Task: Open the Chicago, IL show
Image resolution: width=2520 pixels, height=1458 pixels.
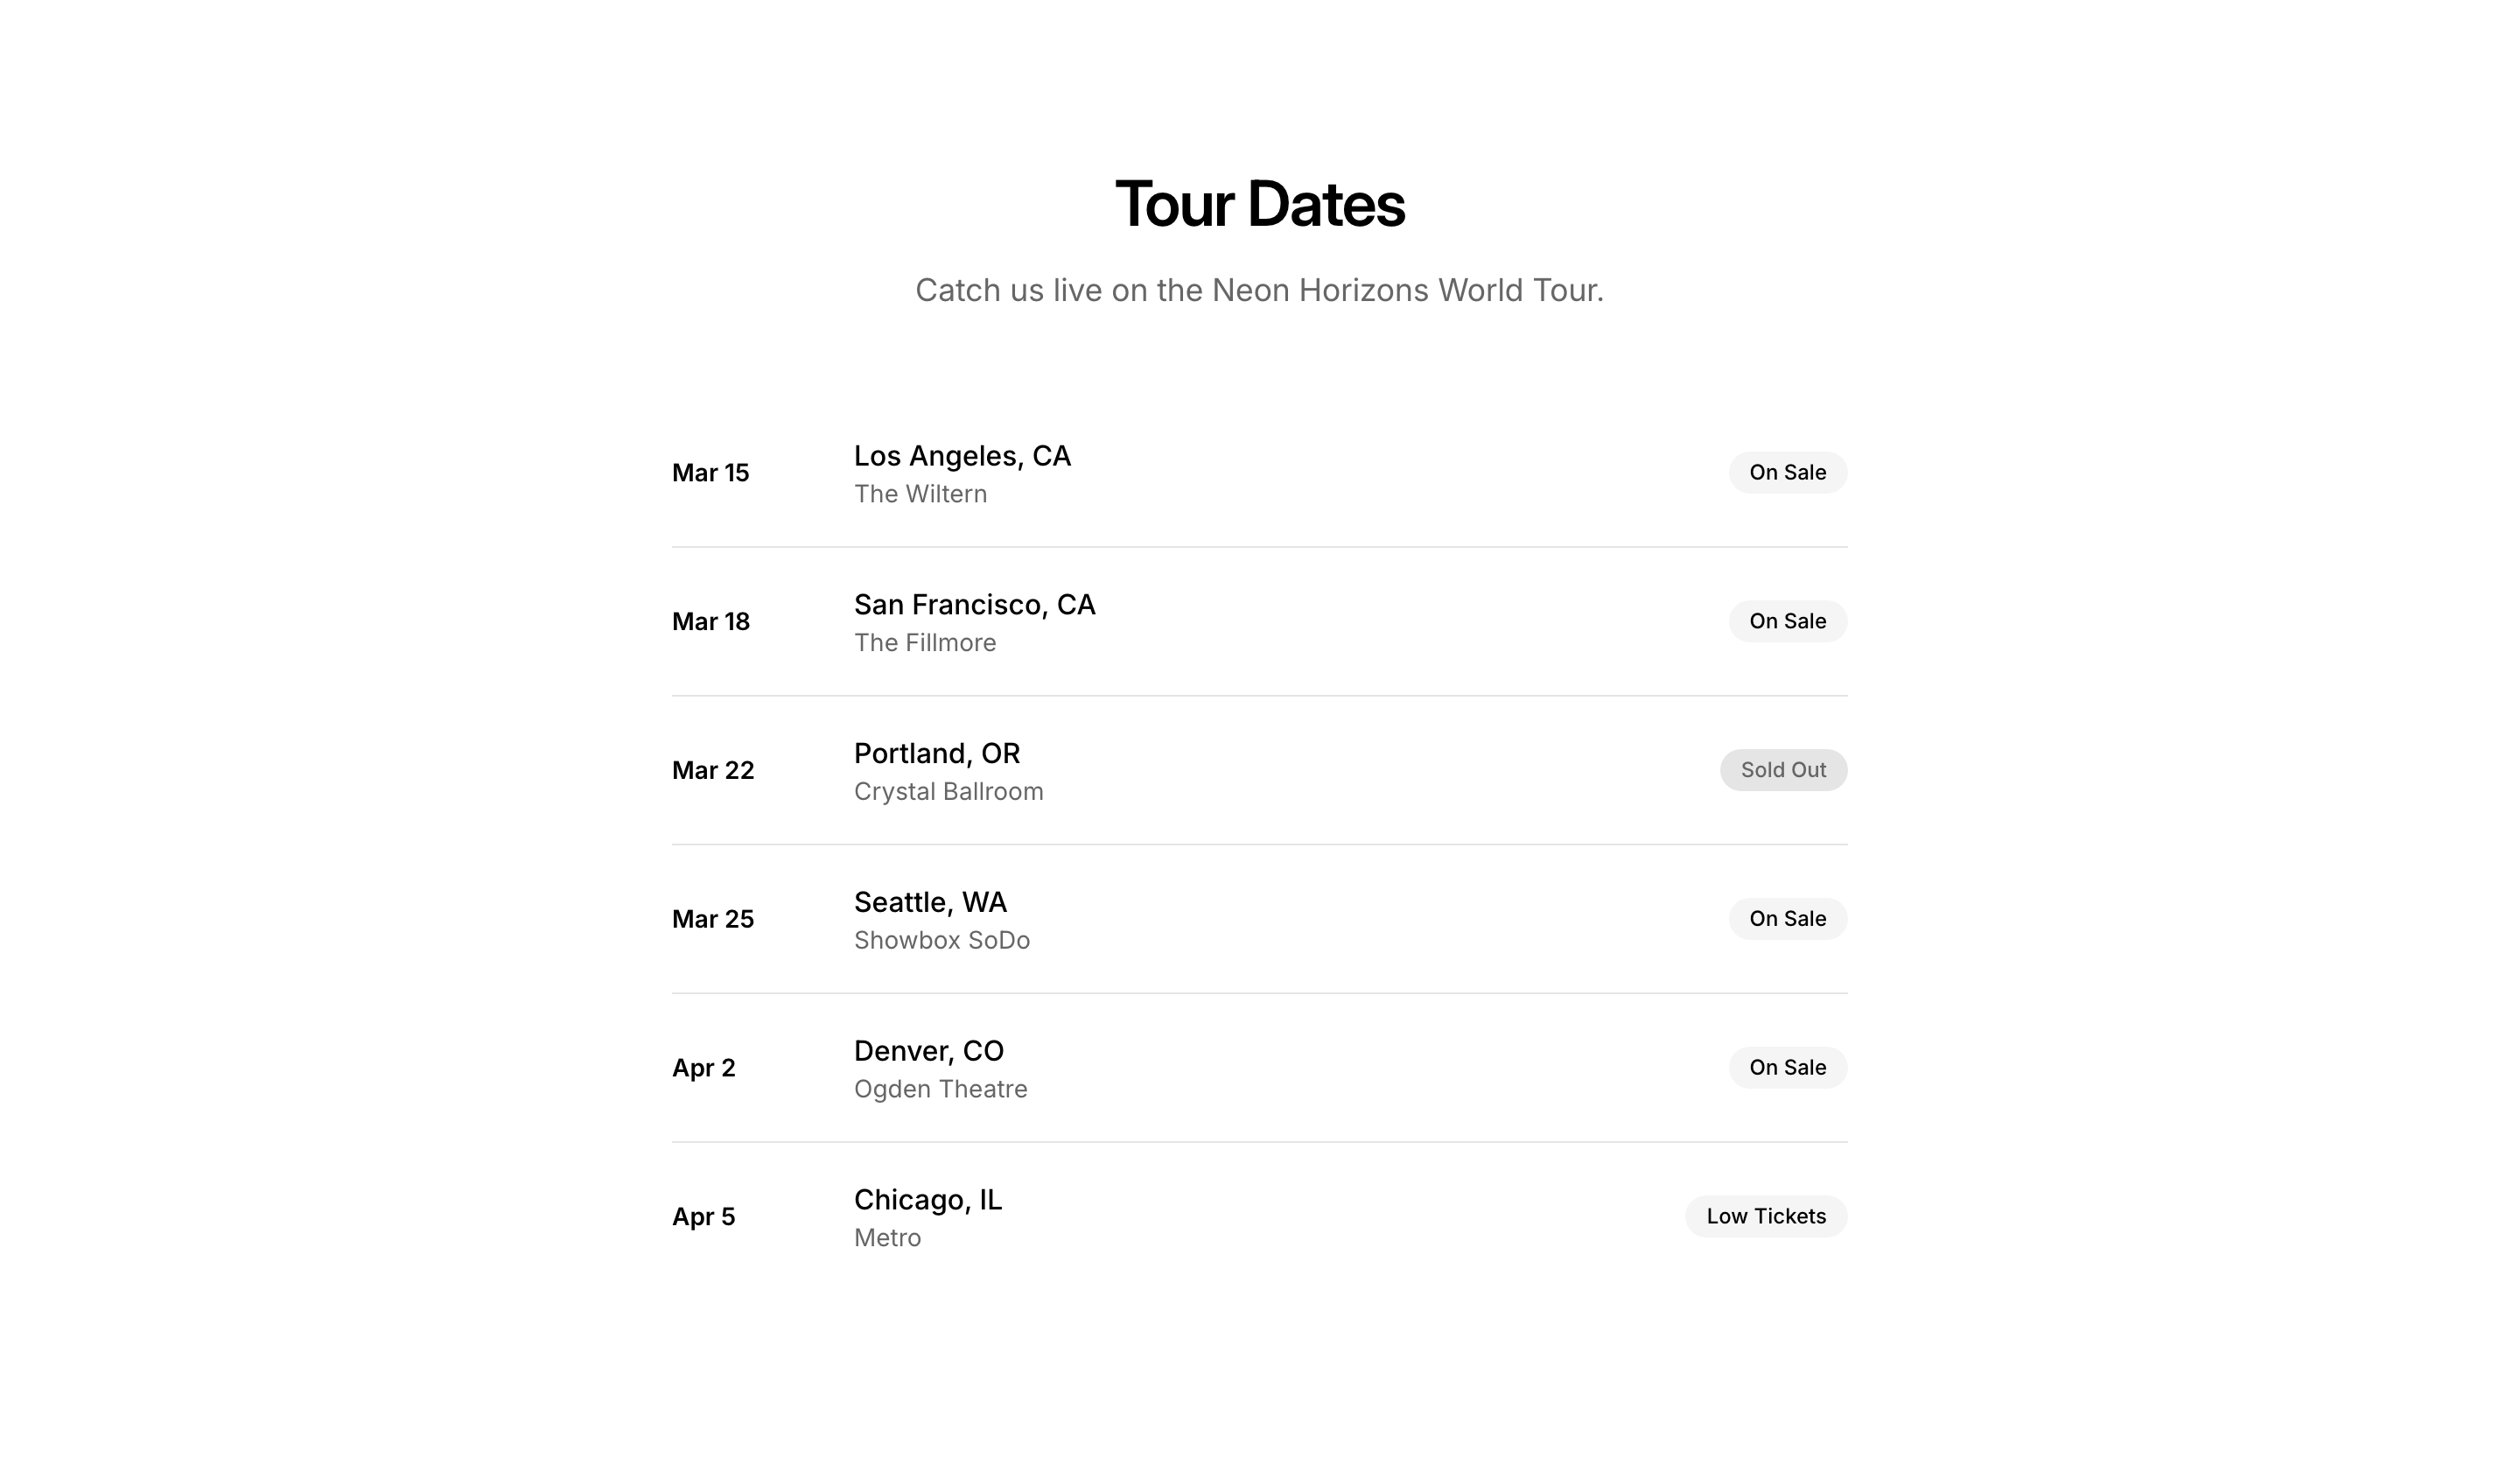Action: (x=927, y=1200)
